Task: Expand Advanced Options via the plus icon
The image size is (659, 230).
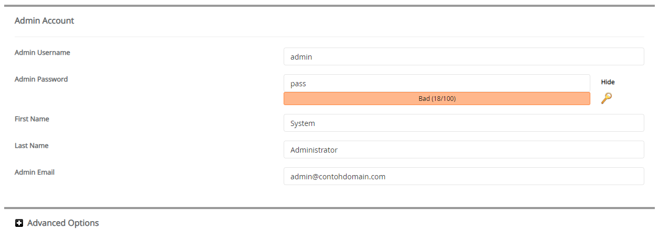Action: pyautogui.click(x=19, y=223)
